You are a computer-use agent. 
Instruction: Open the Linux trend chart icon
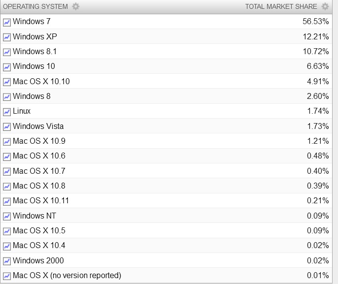click(7, 112)
